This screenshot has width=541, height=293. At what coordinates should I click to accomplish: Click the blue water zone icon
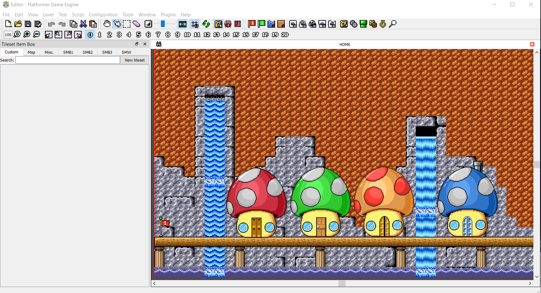271,24
